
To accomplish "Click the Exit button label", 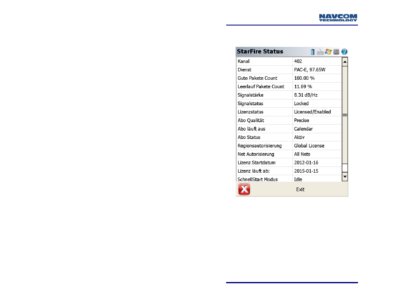I will click(300, 190).
